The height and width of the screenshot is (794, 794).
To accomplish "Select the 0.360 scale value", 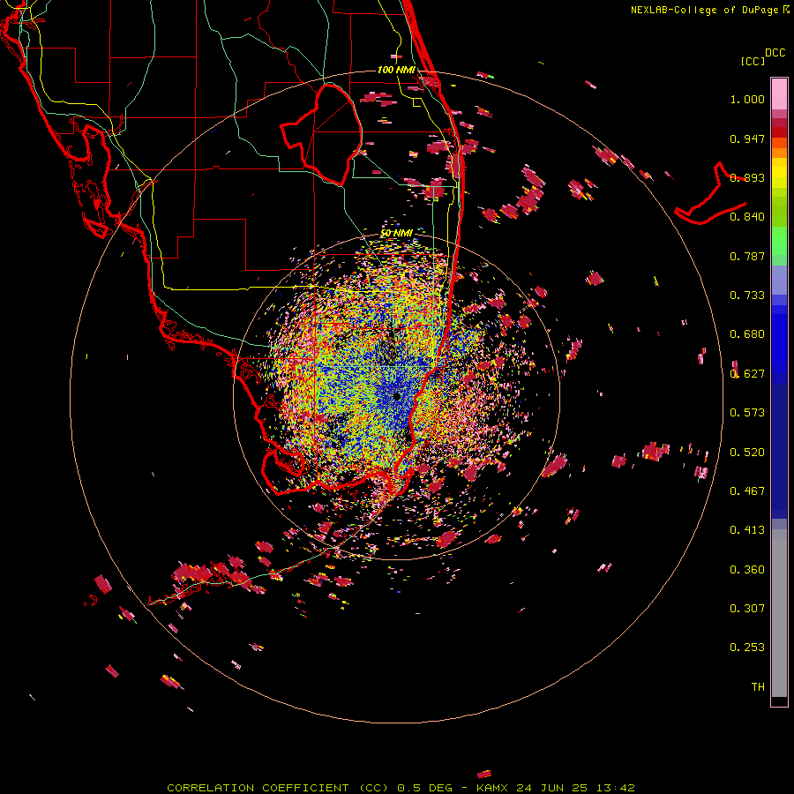I will [x=747, y=570].
